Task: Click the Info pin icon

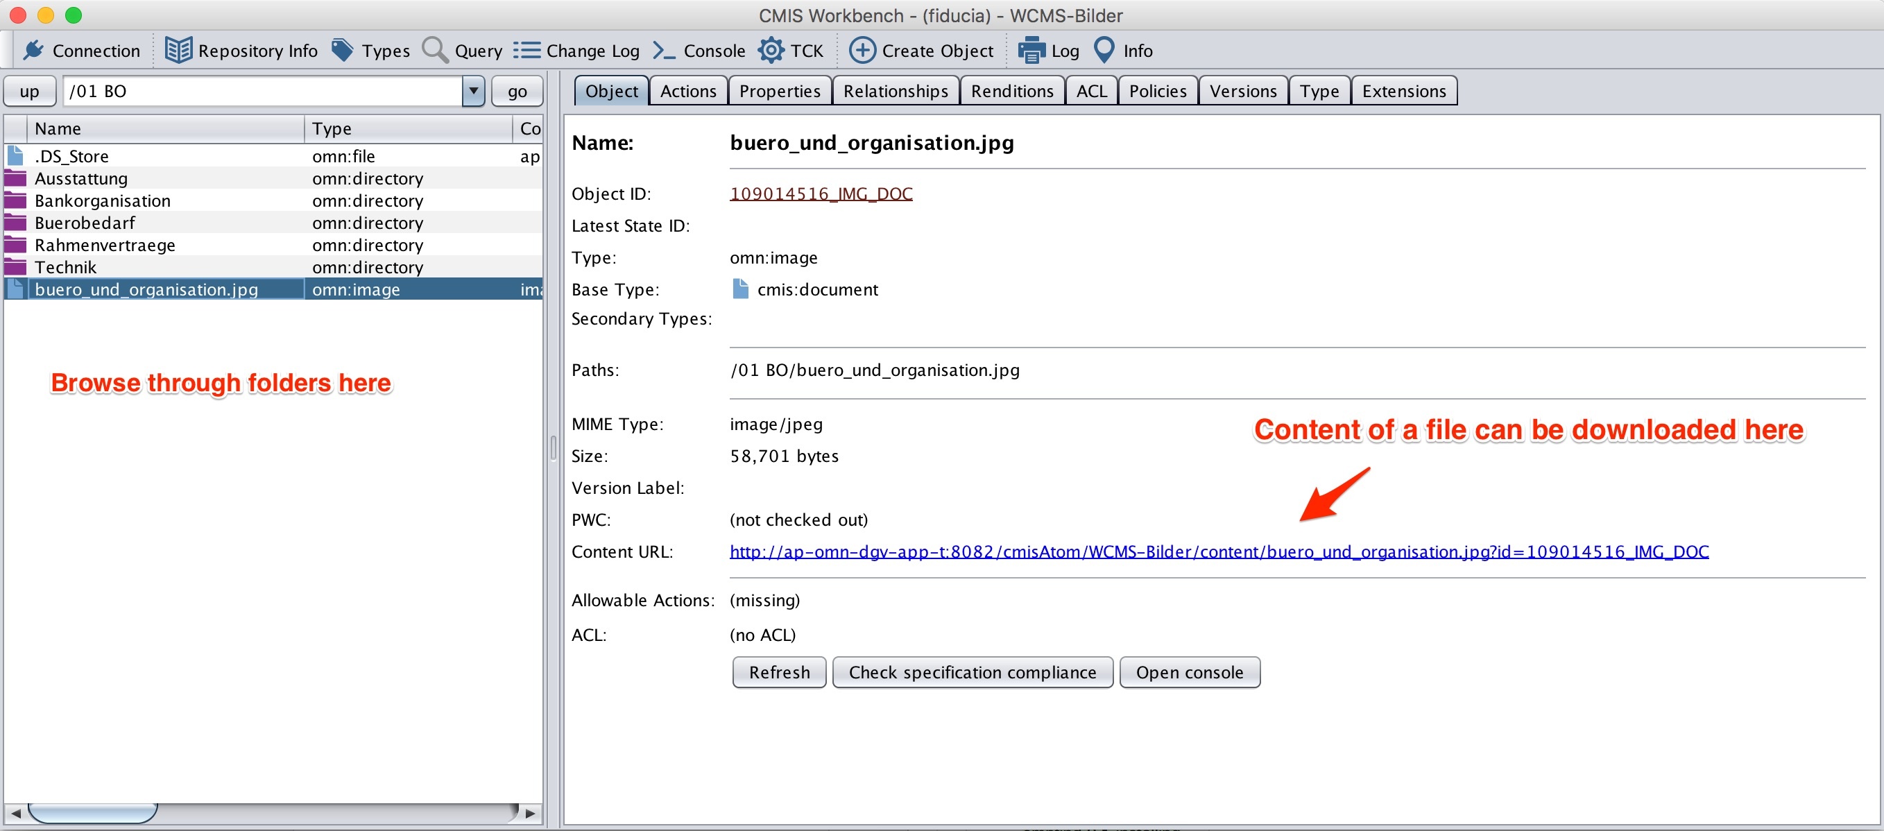Action: [1104, 50]
